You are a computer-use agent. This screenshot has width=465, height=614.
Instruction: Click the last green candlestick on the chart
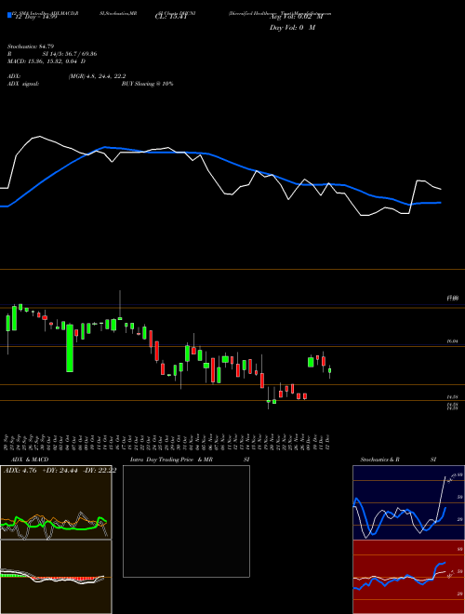[x=329, y=371]
